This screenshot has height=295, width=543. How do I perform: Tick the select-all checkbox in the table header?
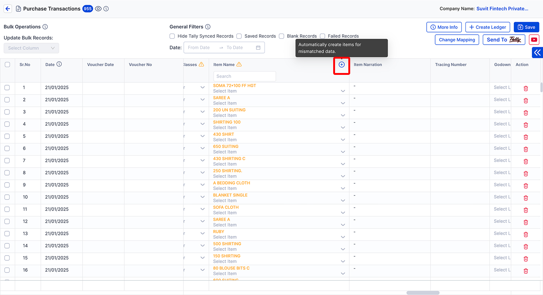(x=7, y=65)
